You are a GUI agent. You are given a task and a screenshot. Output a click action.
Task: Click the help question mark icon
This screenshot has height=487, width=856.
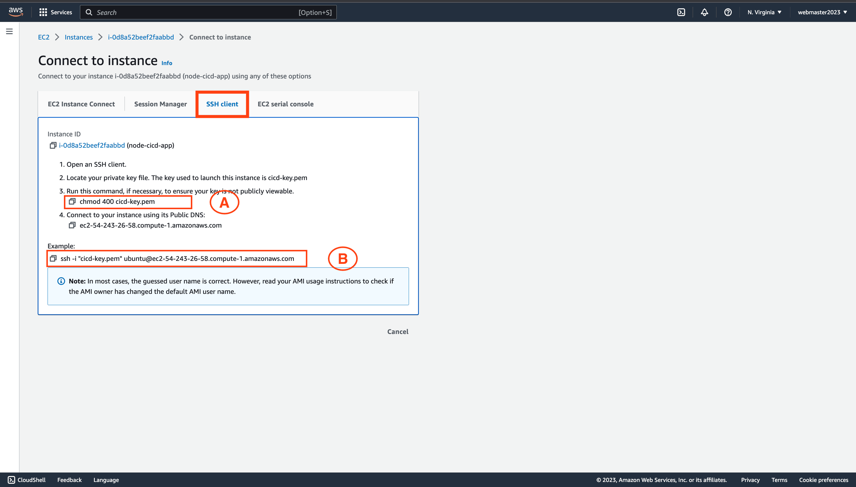[728, 12]
